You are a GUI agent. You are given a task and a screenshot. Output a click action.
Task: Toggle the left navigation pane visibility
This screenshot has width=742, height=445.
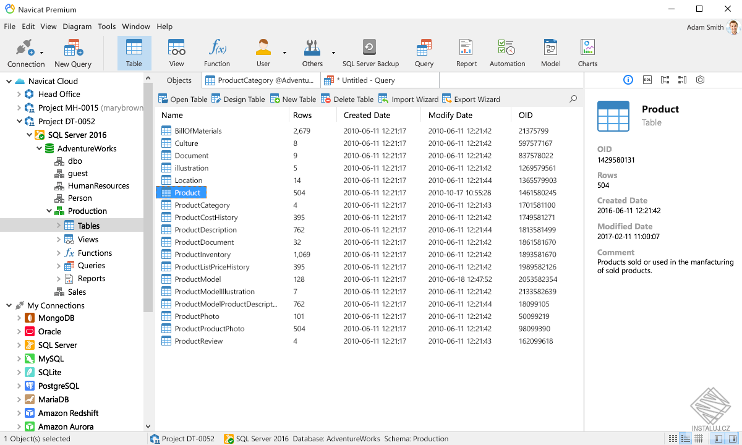pos(719,439)
